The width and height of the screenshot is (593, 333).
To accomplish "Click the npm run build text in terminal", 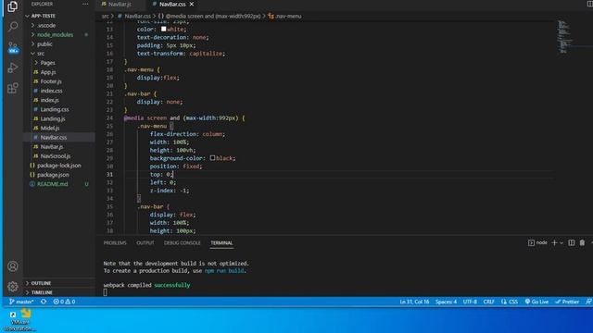I will click(x=224, y=271).
